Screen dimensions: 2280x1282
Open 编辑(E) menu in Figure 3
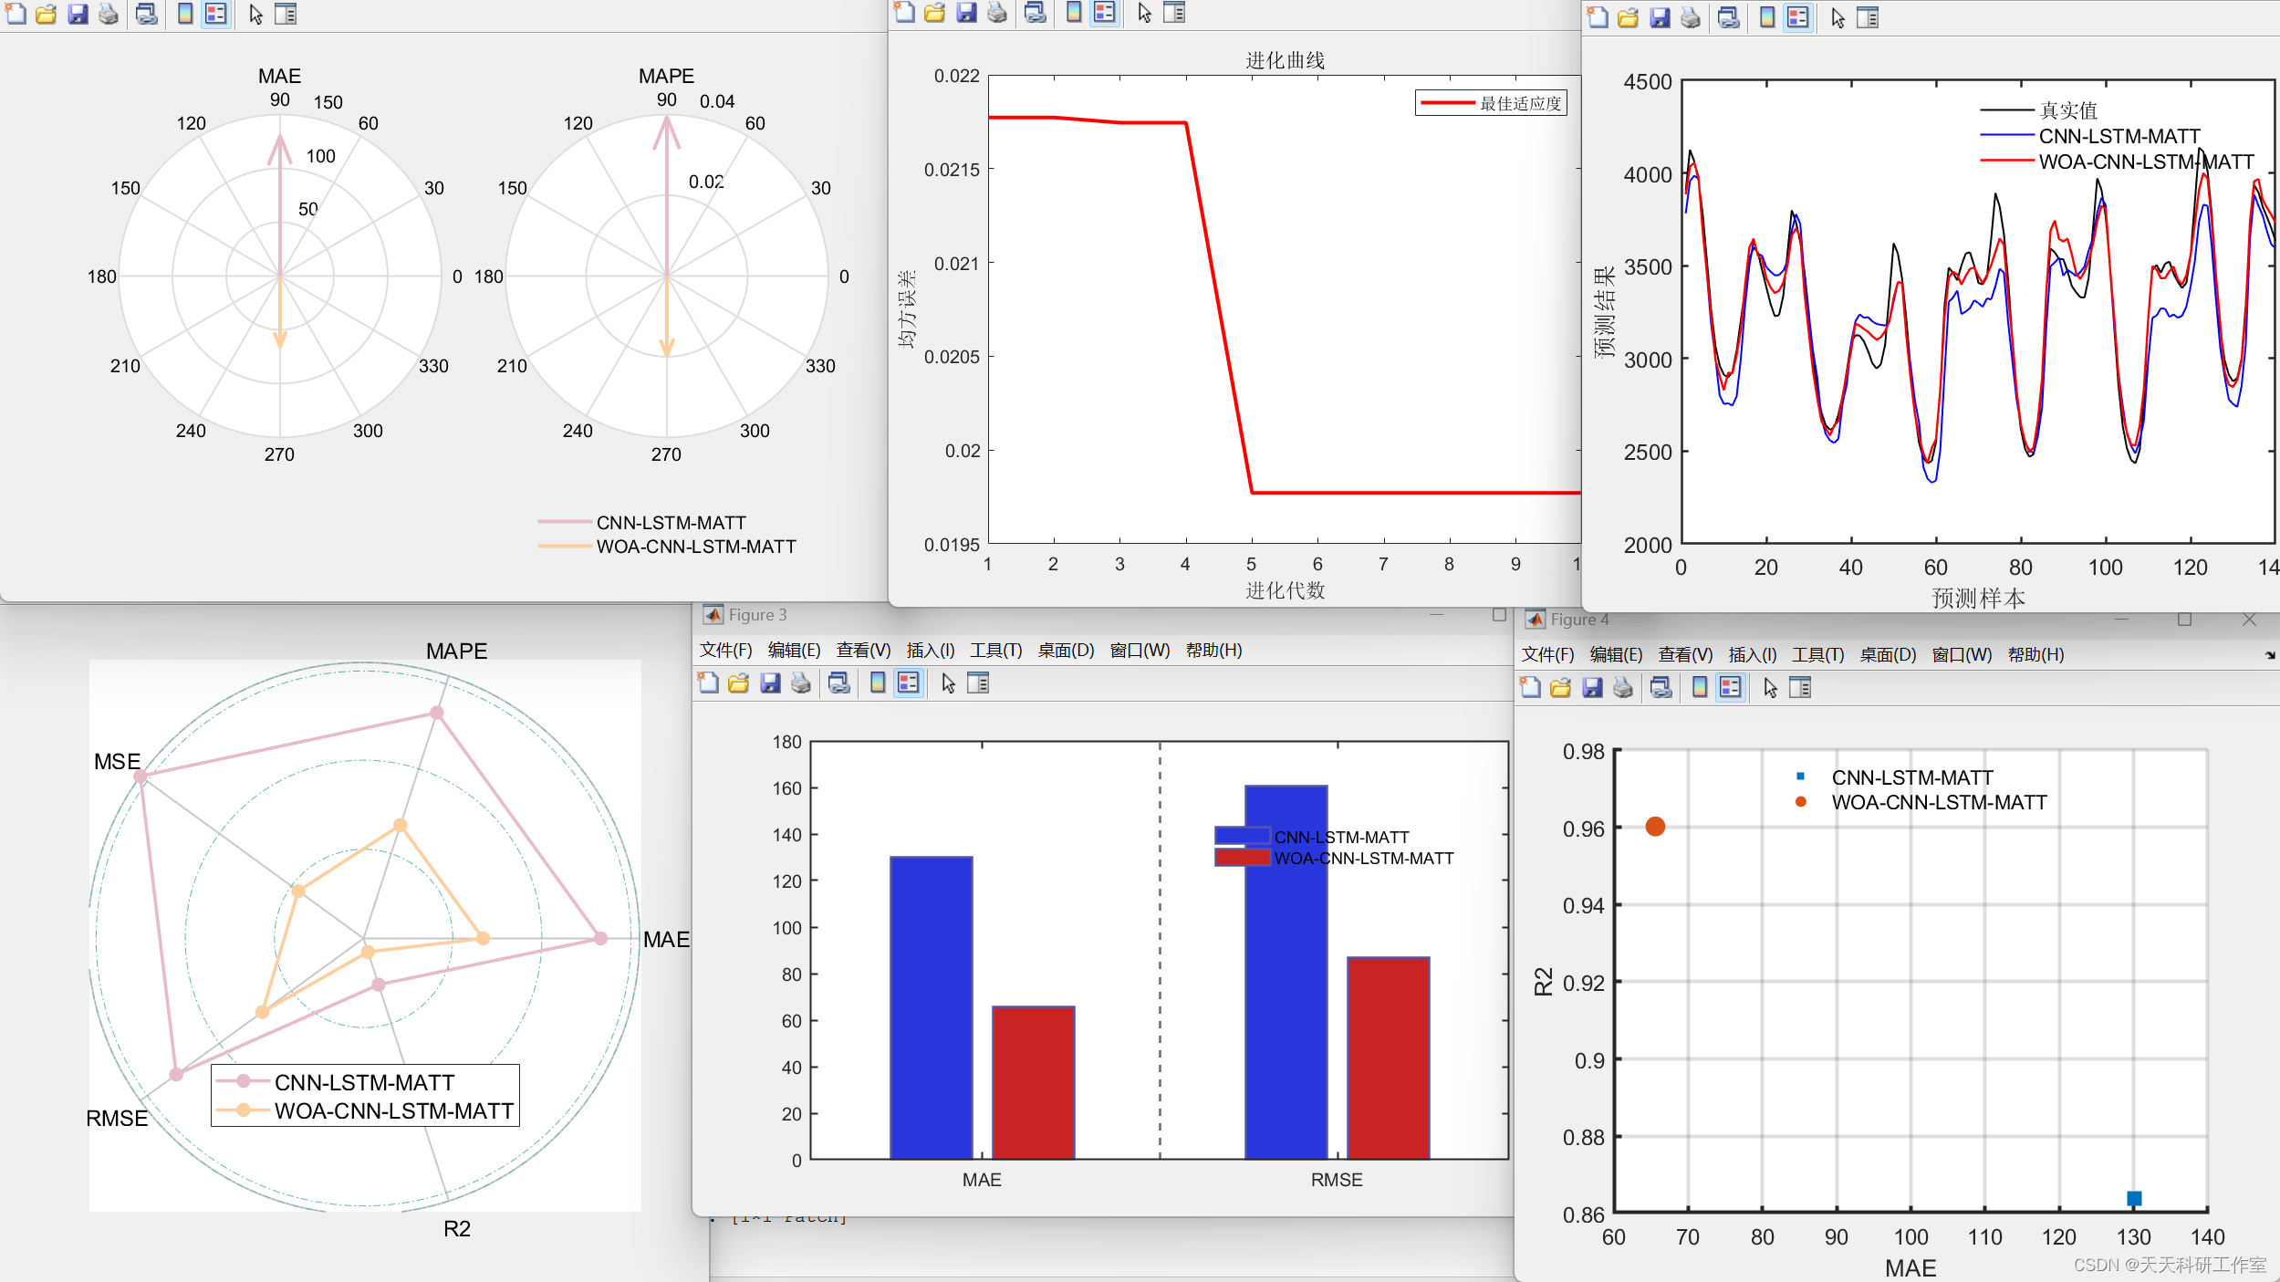[x=795, y=650]
